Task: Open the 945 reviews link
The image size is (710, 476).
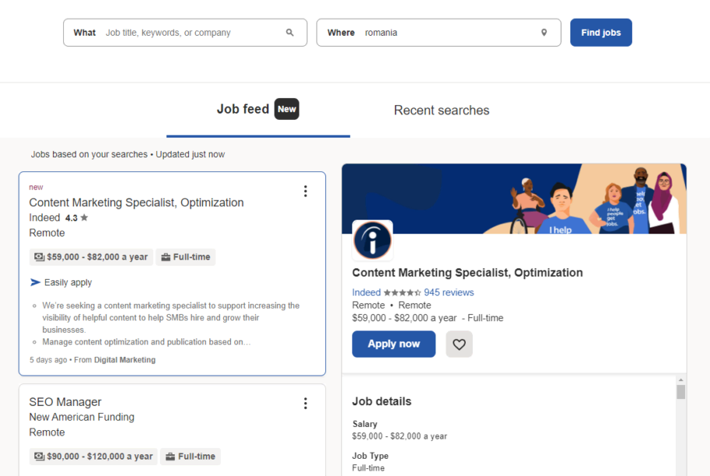Action: click(449, 292)
